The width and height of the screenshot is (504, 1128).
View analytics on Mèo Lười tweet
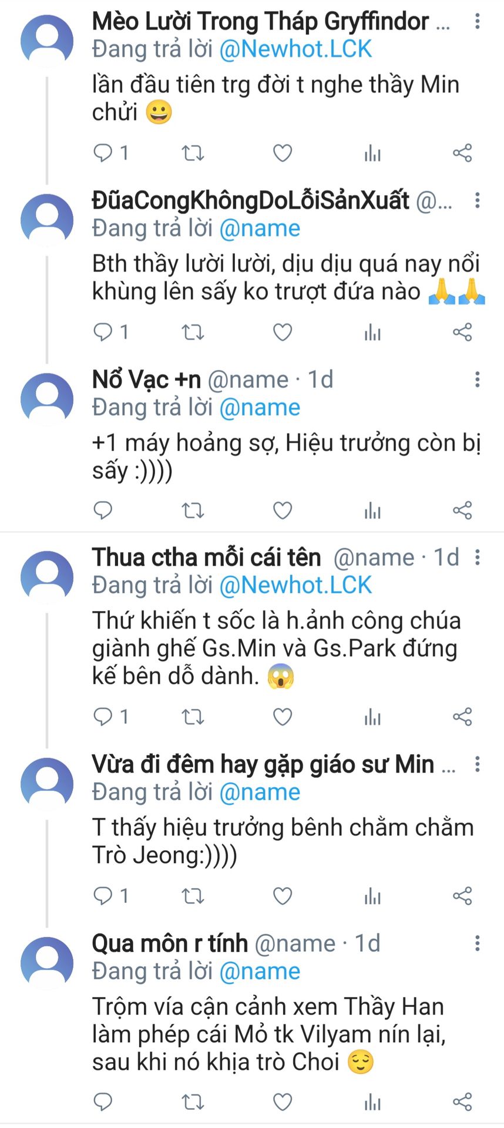point(372,153)
